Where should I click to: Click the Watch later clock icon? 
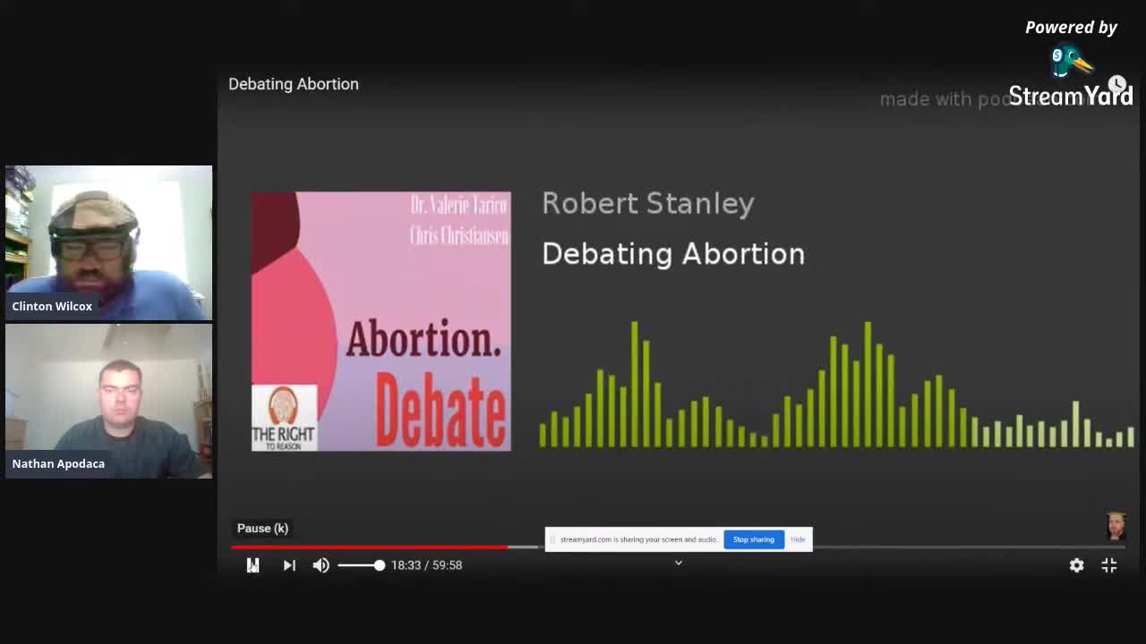1116,84
